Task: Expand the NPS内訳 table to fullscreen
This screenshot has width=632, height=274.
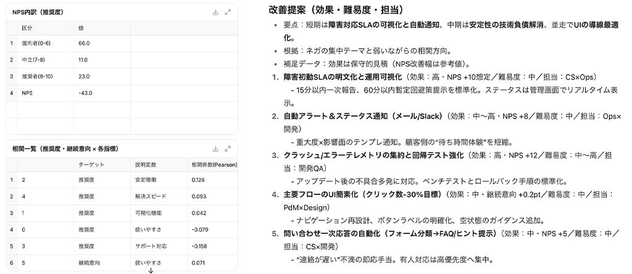Action: click(x=228, y=12)
